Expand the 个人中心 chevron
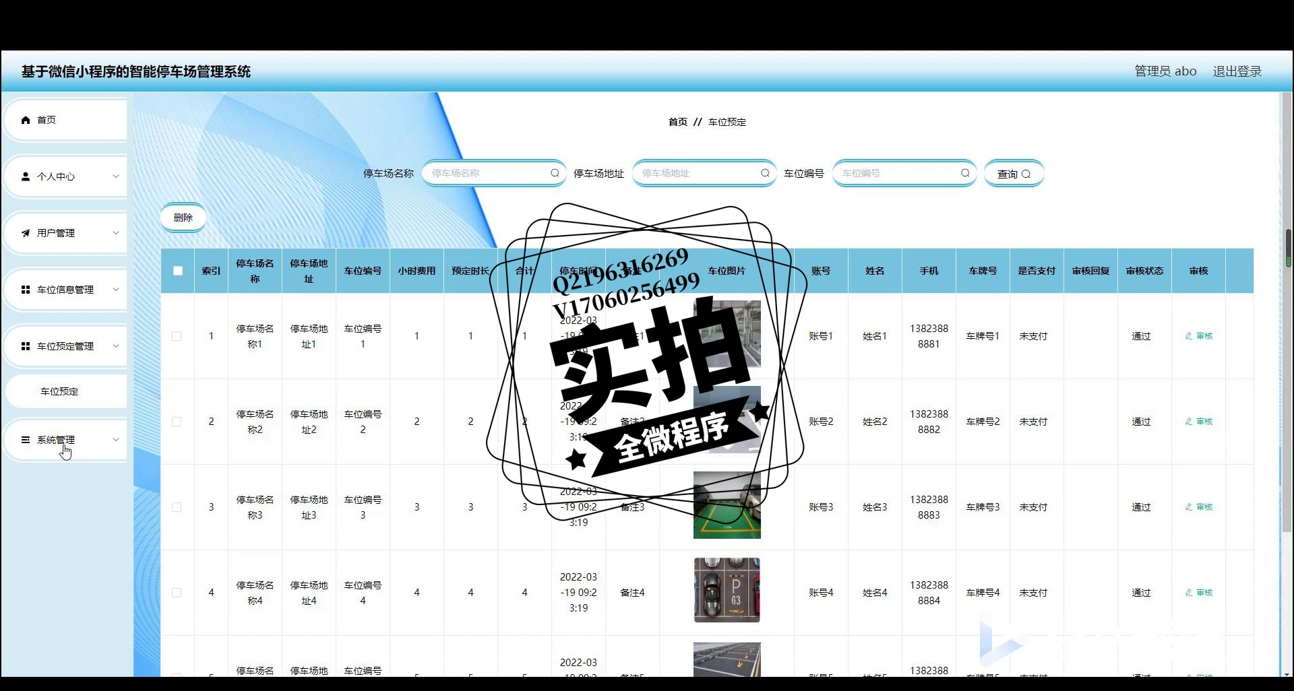The height and width of the screenshot is (691, 1294). [x=116, y=176]
